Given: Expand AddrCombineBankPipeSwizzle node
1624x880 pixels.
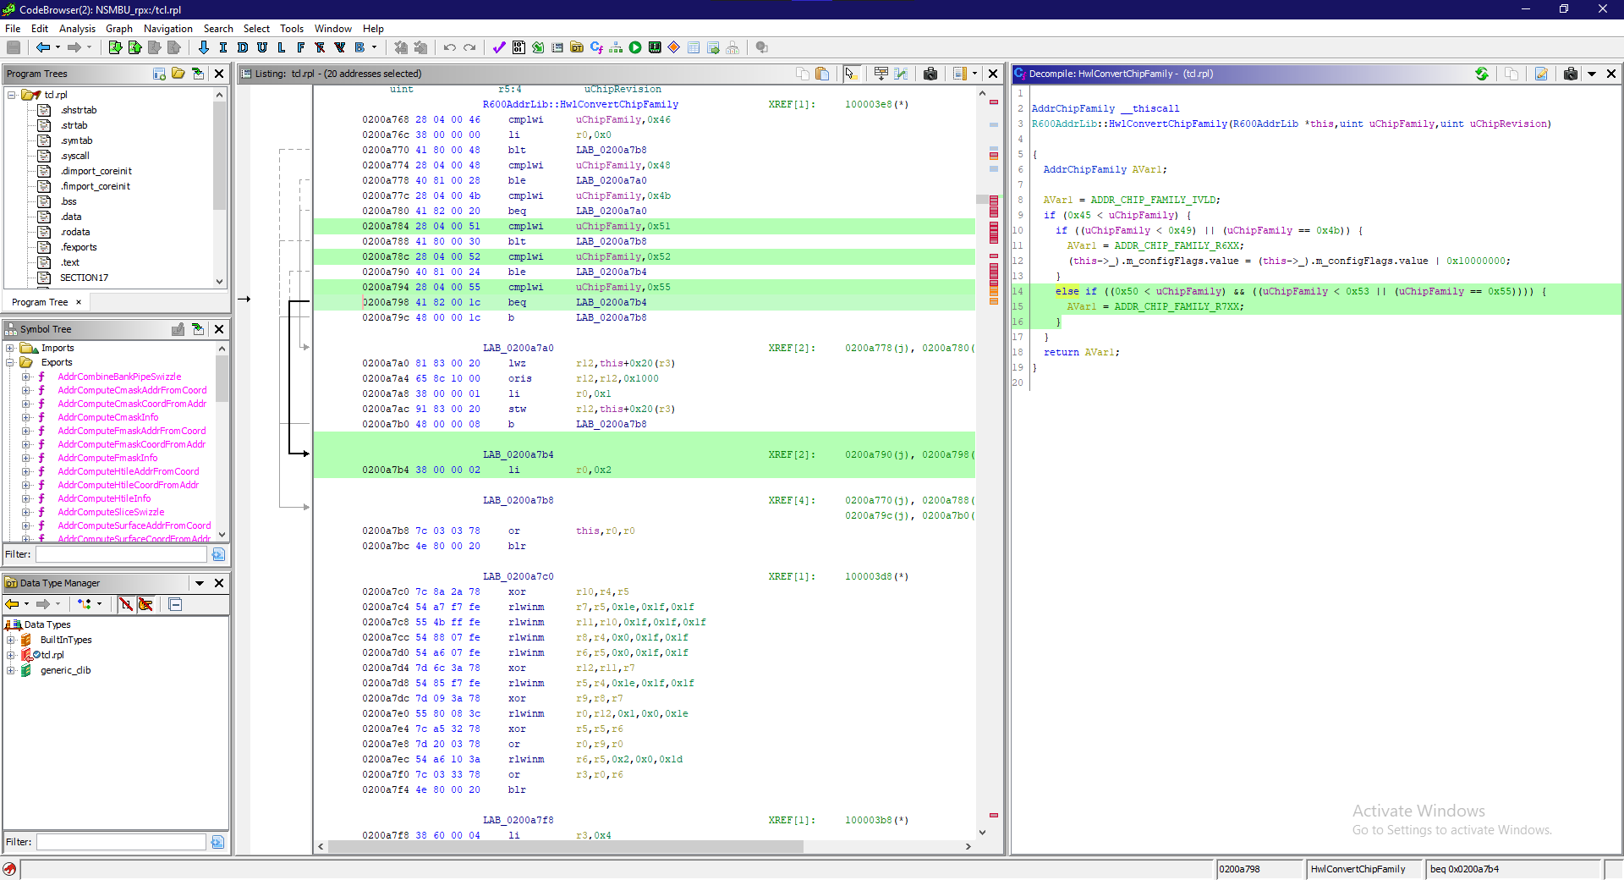Looking at the screenshot, I should [26, 377].
